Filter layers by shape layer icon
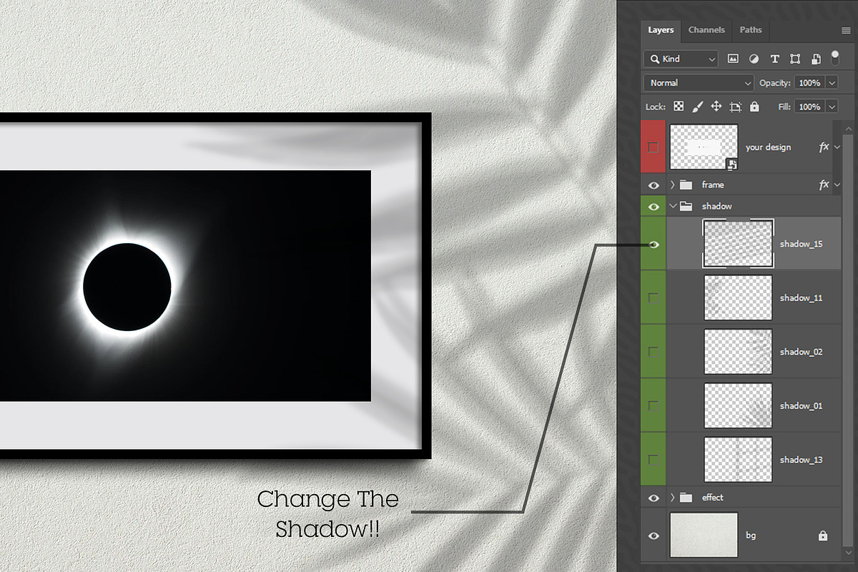The width and height of the screenshot is (858, 572). click(x=795, y=59)
